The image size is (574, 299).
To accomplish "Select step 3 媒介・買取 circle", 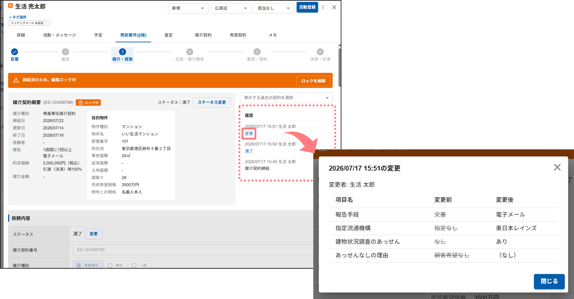I will pos(123,52).
